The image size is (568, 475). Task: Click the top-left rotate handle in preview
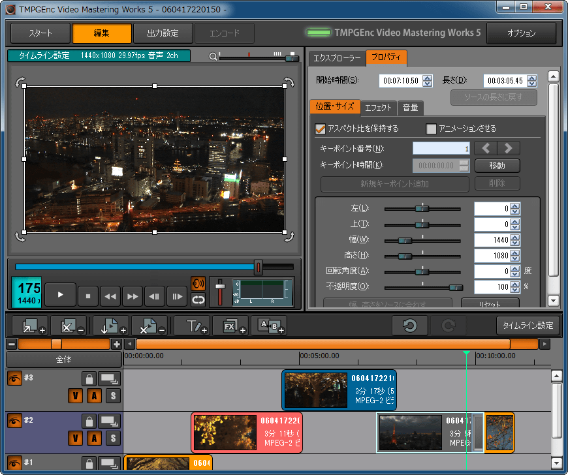(20, 82)
